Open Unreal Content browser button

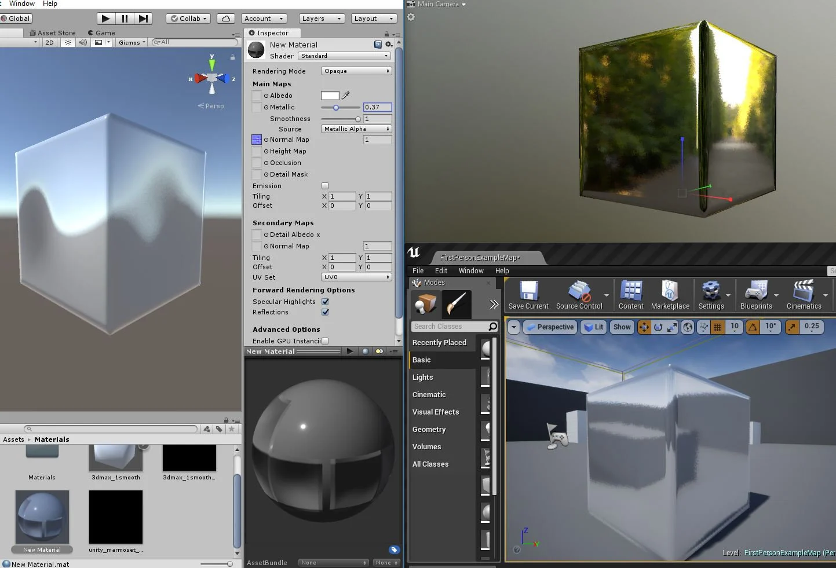631,295
